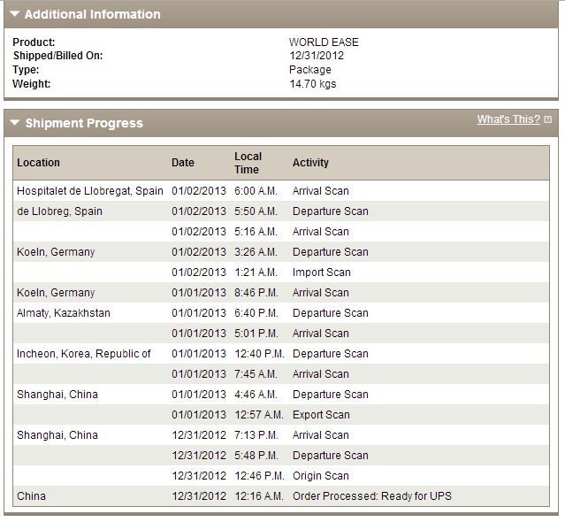Click the Shipped/Billed On date 12/31/2012
565x522 pixels.
tap(317, 56)
